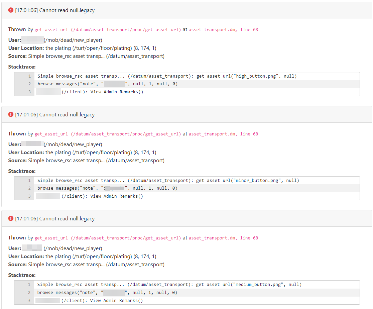The image size is (373, 309).
Task: Click the red error icon of the third runtime
Action: tap(11, 218)
